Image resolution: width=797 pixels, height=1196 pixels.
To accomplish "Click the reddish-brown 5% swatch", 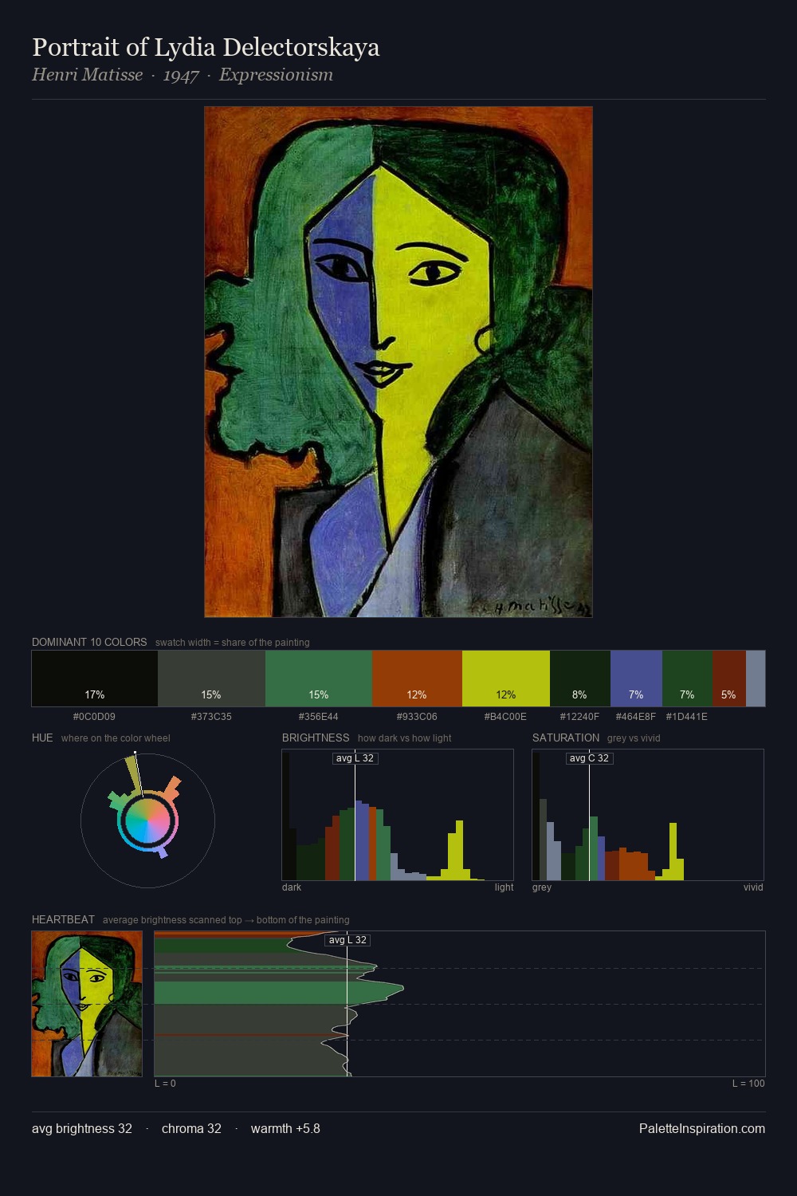I will click(729, 679).
